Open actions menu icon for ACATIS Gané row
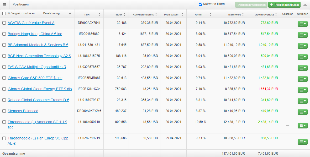This screenshot has width=310, height=157. (302, 24)
